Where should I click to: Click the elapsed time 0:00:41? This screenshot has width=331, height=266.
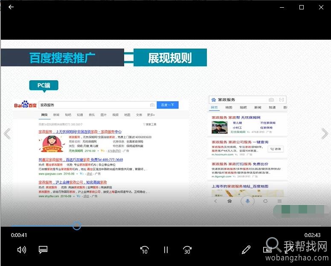pyautogui.click(x=19, y=235)
